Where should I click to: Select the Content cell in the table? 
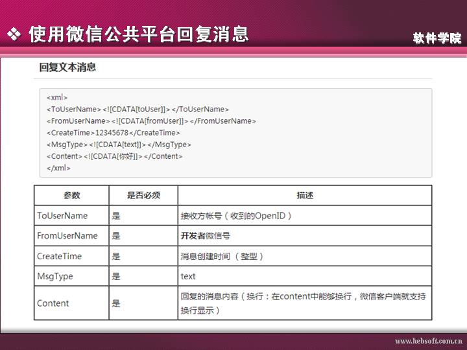click(x=53, y=303)
